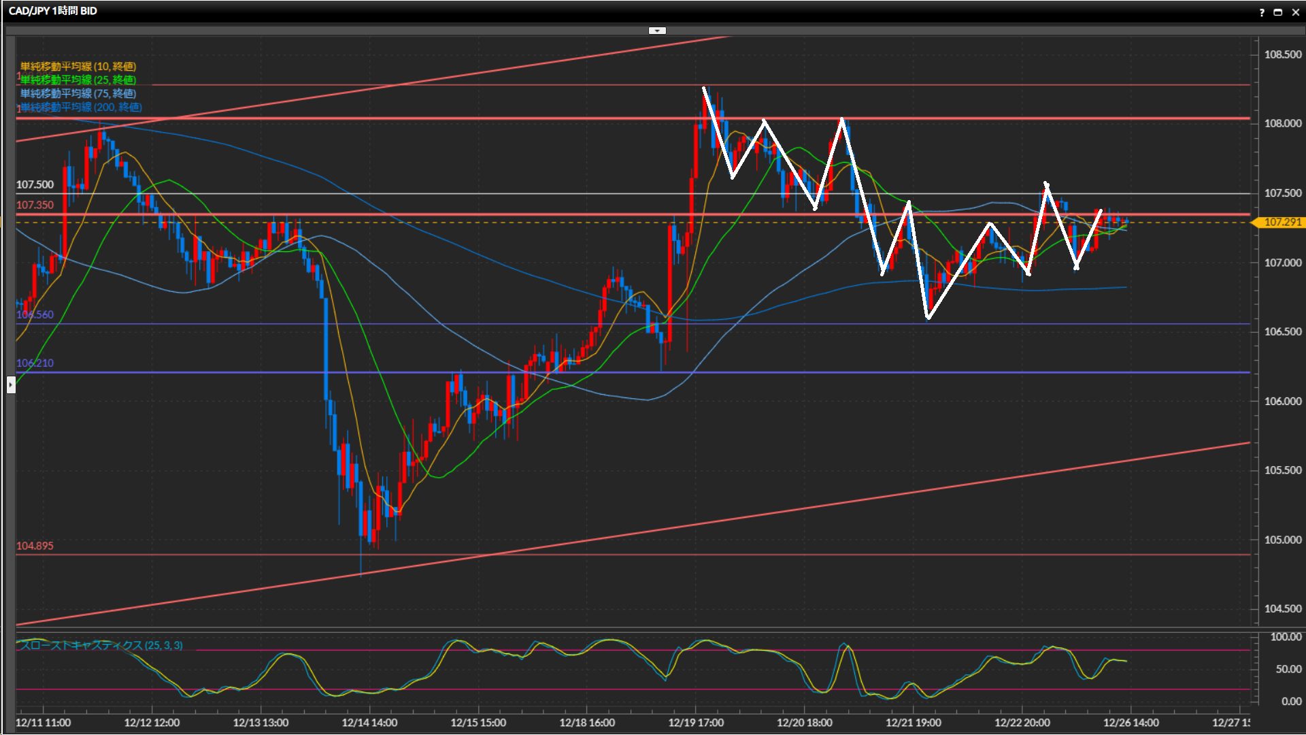This screenshot has width=1306, height=735.
Task: Select the 200-period moving average label
Action: click(x=81, y=108)
